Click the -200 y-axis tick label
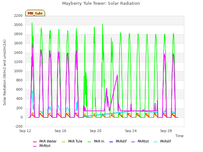203x152 pixels. click(x=19, y=126)
